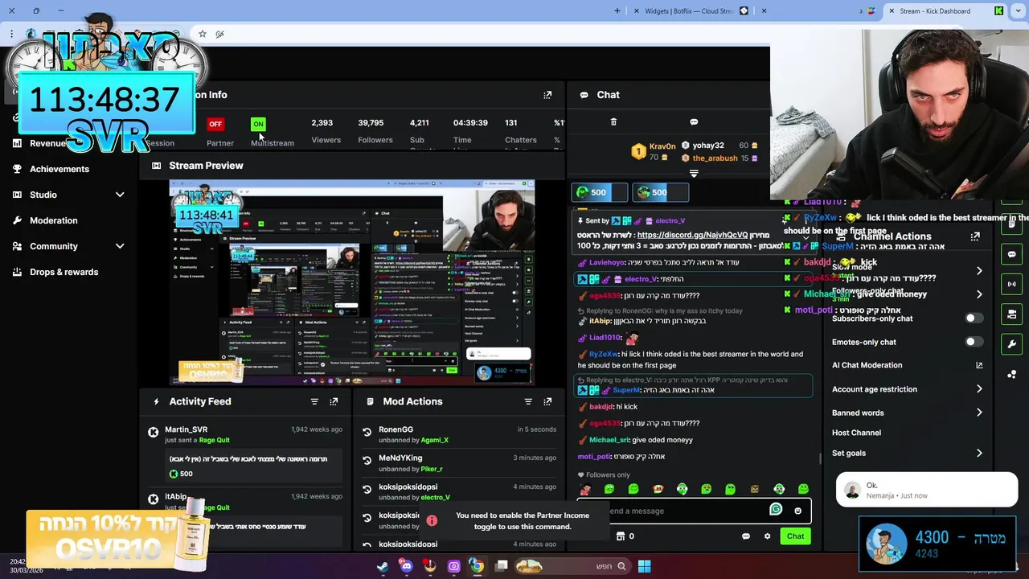Click Rage Quit under Martin_SVR
This screenshot has width=1029, height=579.
point(214,441)
